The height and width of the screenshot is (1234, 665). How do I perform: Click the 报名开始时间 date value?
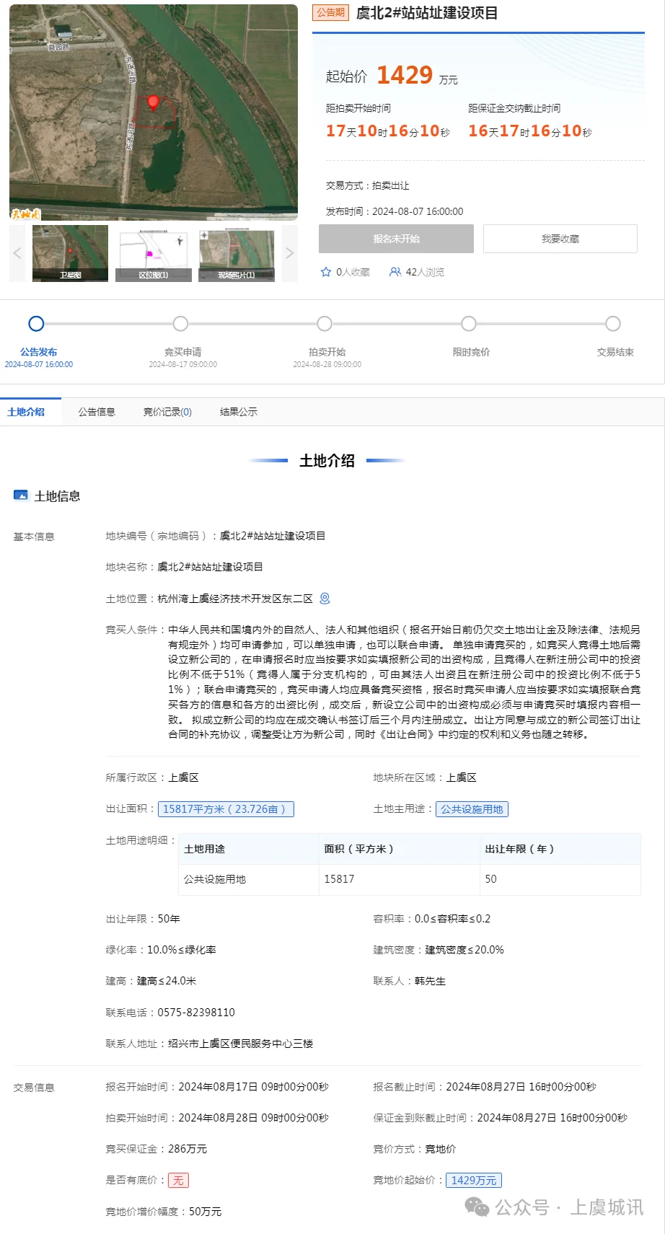tap(253, 1087)
